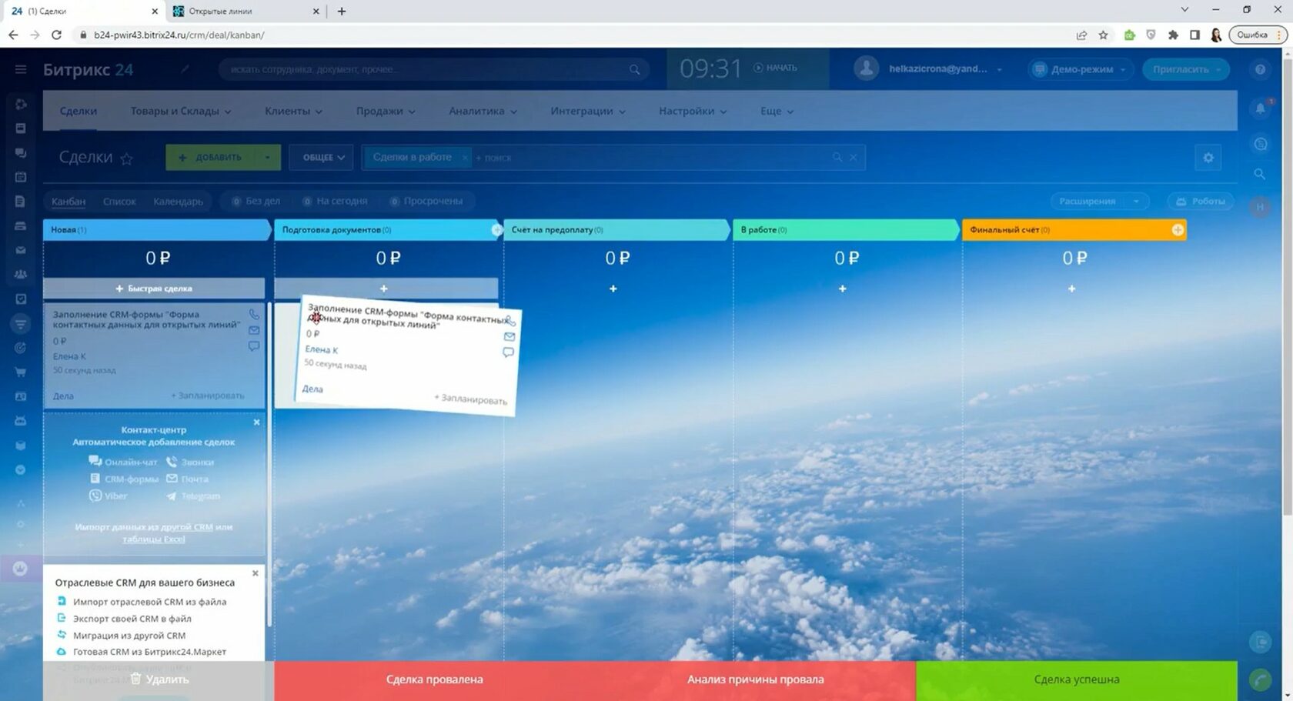Click the Удалить drop zone
Viewport: 1293px width, 701px height.
[159, 680]
